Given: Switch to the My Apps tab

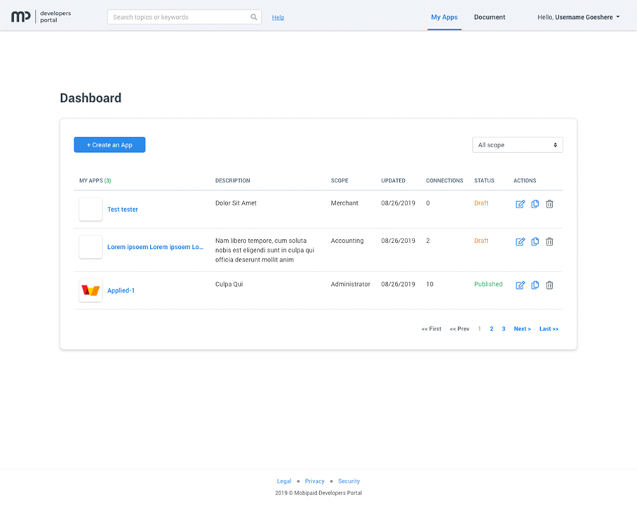Looking at the screenshot, I should (x=444, y=17).
